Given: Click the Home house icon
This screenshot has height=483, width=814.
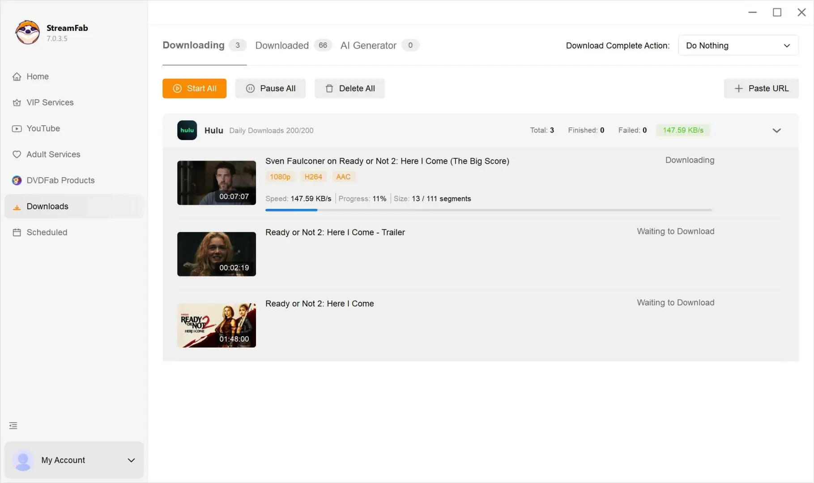Looking at the screenshot, I should click(x=17, y=76).
